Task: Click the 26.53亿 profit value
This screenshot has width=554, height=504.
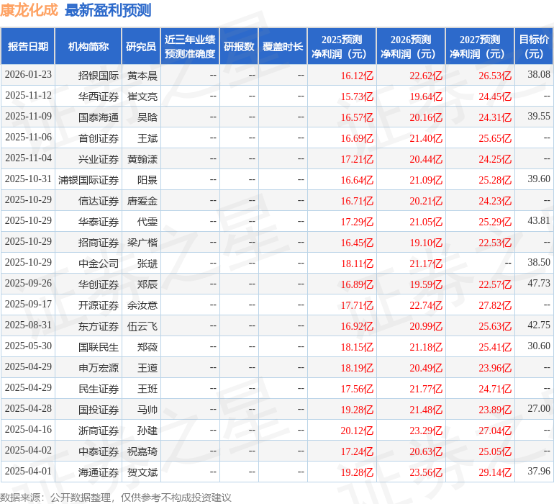Action: [495, 76]
